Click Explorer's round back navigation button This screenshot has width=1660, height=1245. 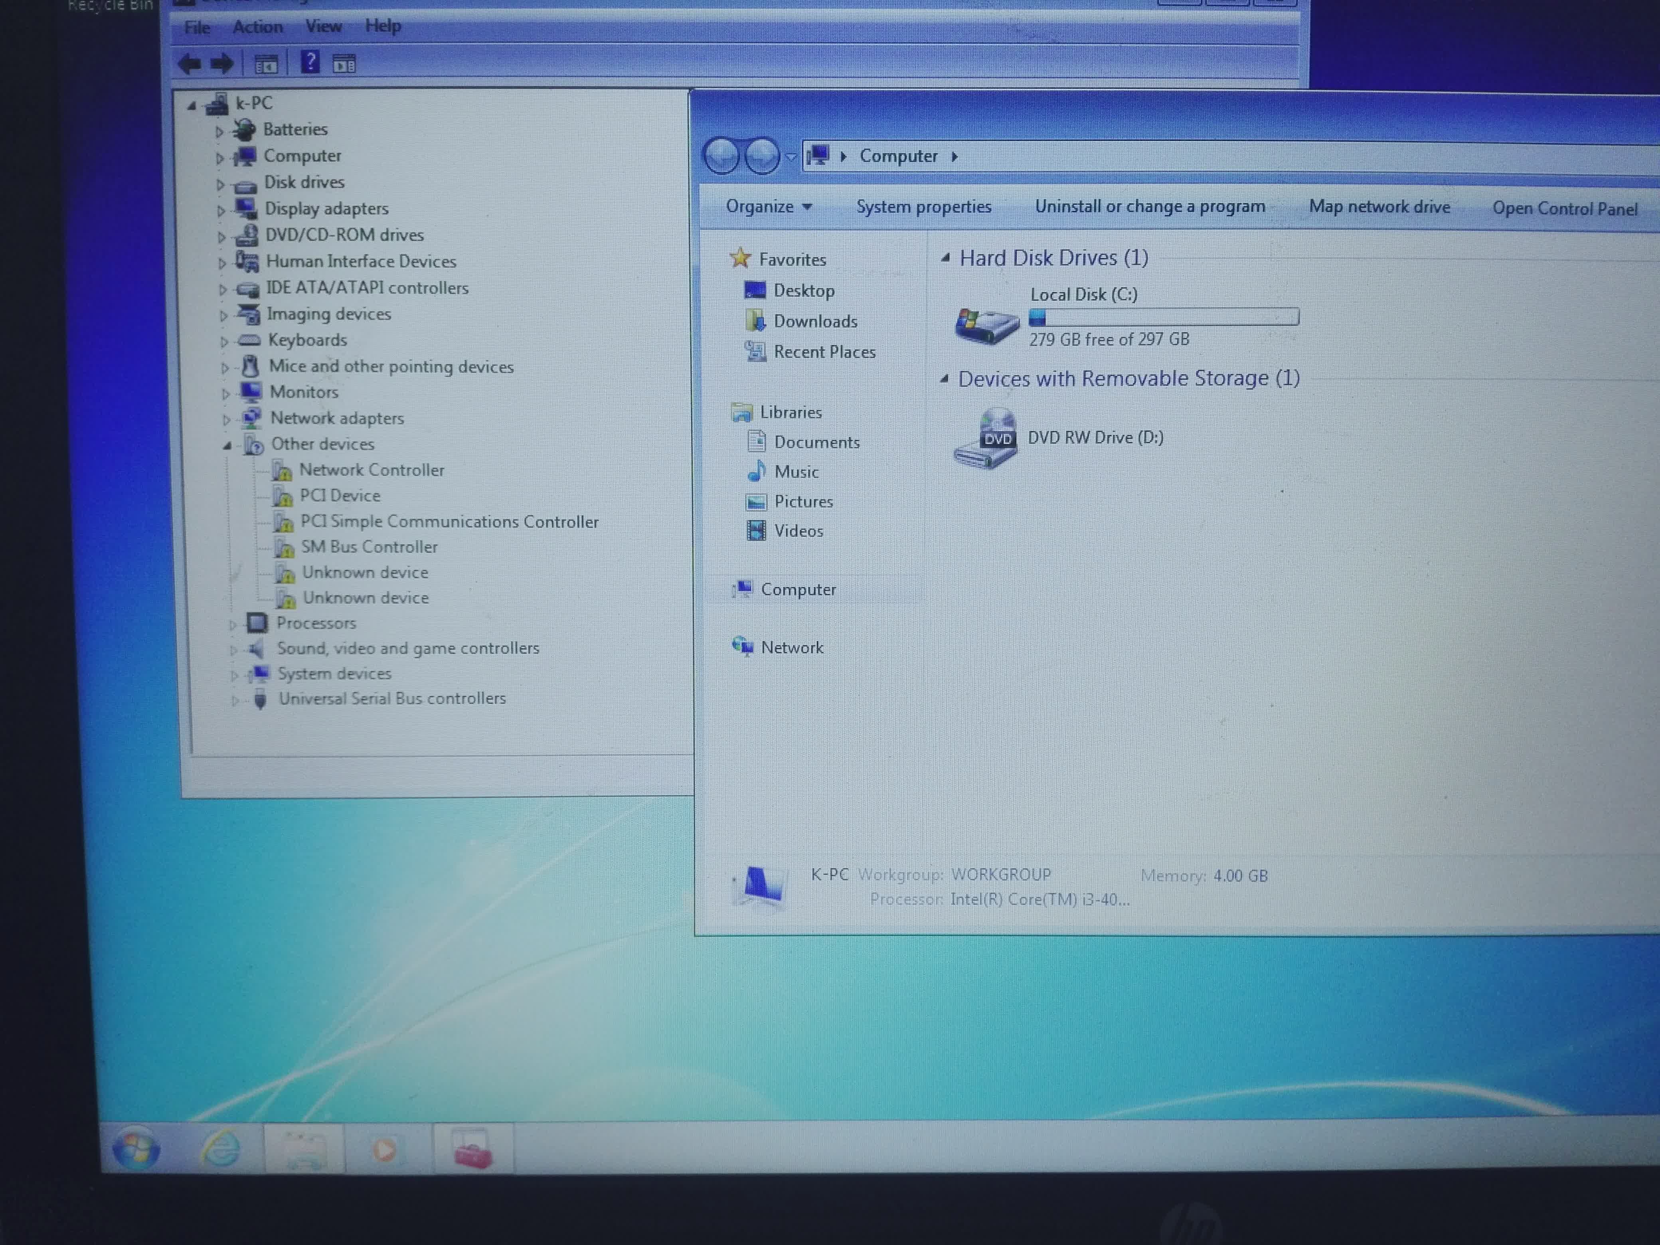coord(723,155)
